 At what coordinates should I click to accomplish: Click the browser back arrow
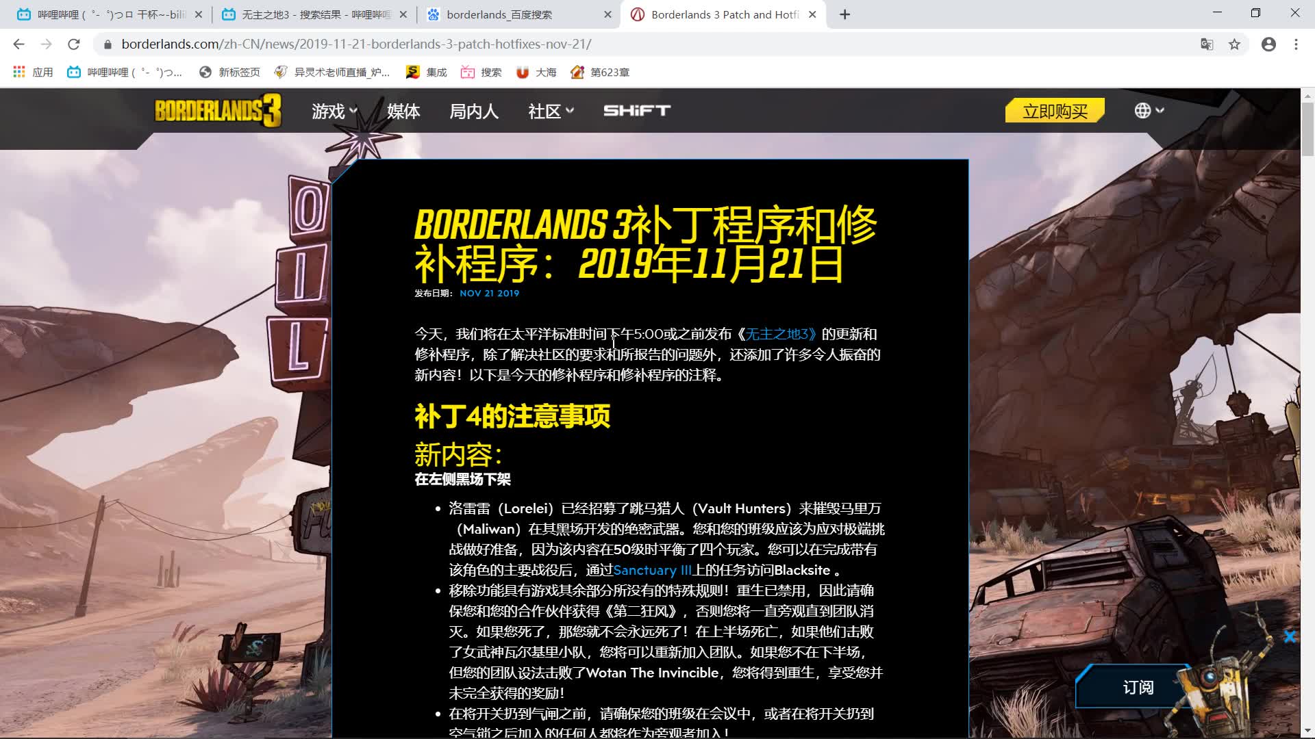[x=18, y=44]
